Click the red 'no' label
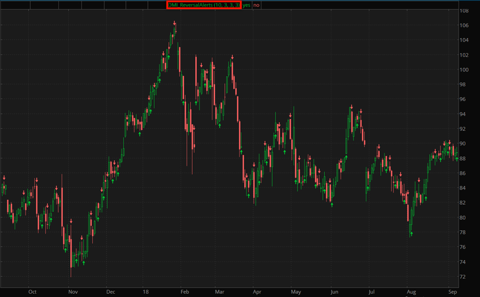The width and height of the screenshot is (480, 297). point(257,5)
